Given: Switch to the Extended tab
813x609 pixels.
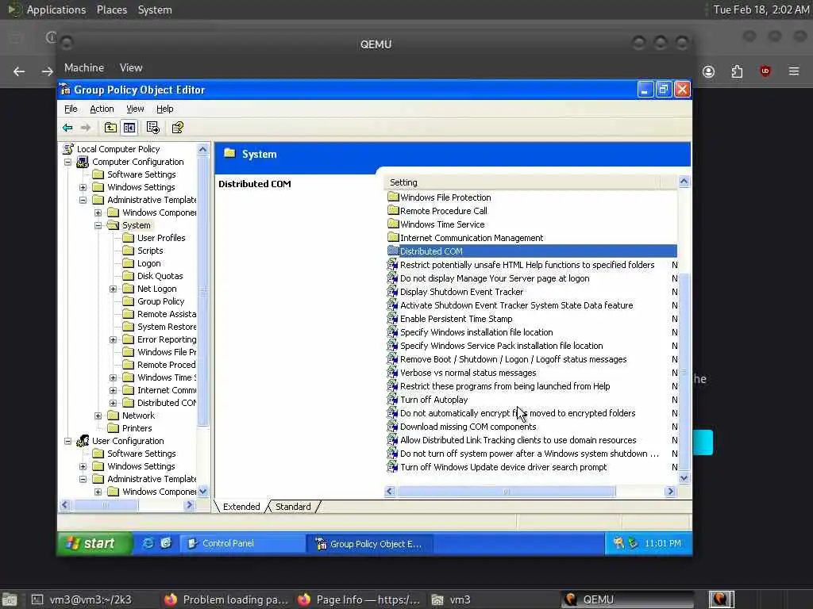Looking at the screenshot, I should click(x=241, y=507).
